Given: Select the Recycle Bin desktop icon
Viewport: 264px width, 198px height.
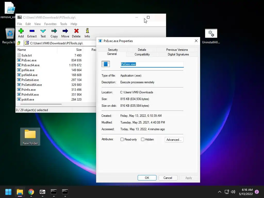Looking at the screenshot, I should (x=10, y=34).
